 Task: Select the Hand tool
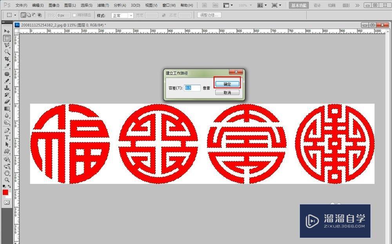7,173
